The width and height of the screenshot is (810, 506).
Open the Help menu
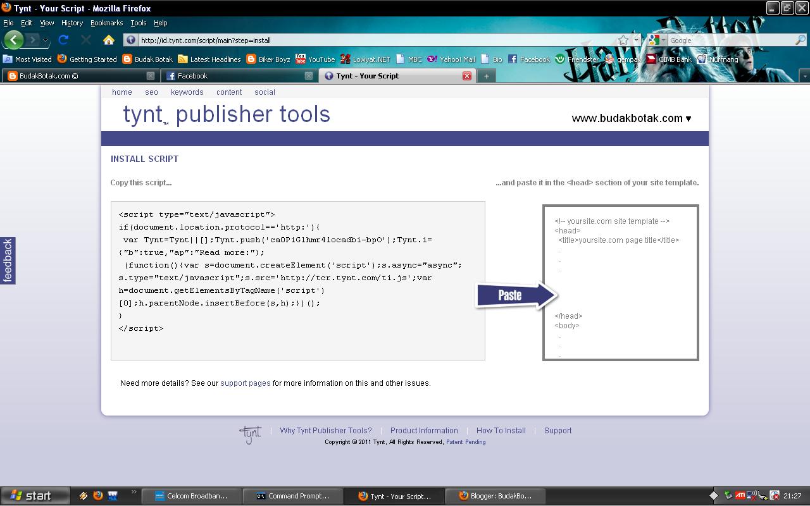(x=161, y=23)
